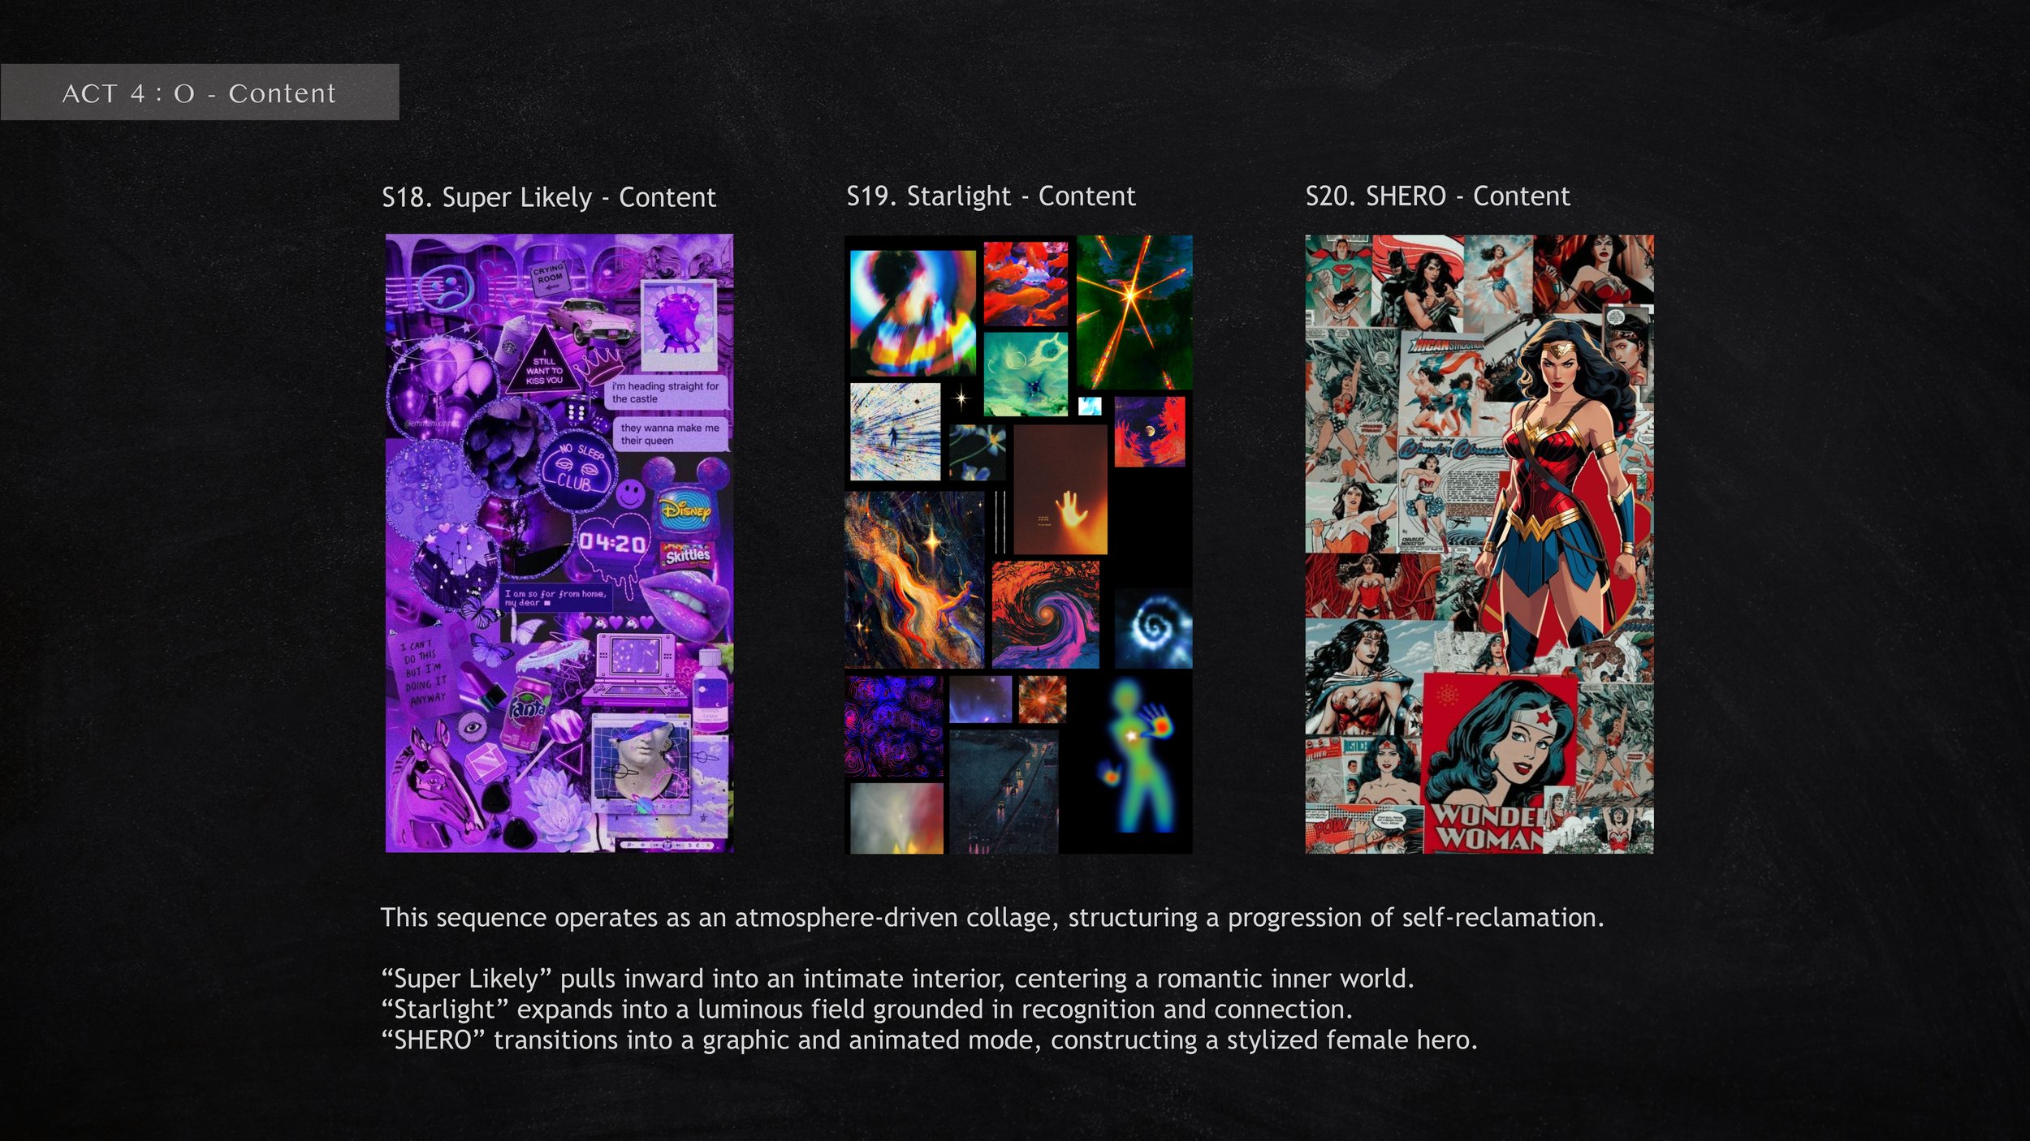Click the Skittles candy pack

[688, 557]
